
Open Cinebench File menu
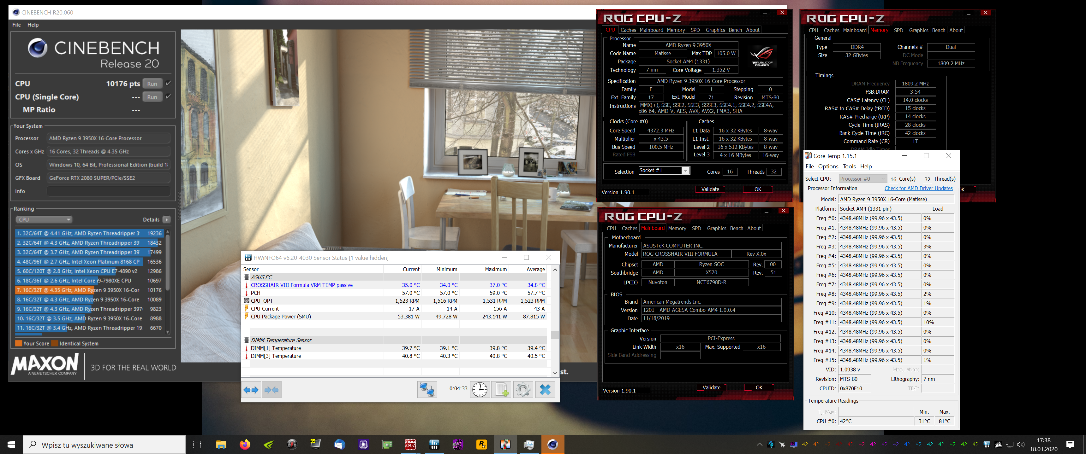(x=16, y=25)
